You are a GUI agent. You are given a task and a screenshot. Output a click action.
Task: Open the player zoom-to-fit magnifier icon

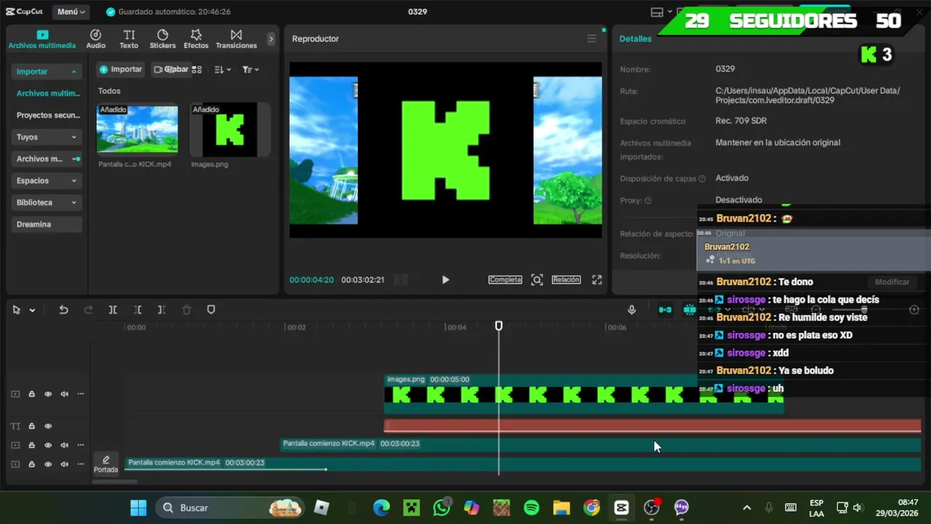(x=537, y=279)
